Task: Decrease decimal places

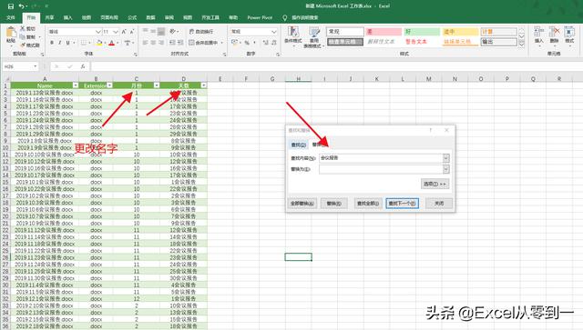Action: (x=273, y=43)
